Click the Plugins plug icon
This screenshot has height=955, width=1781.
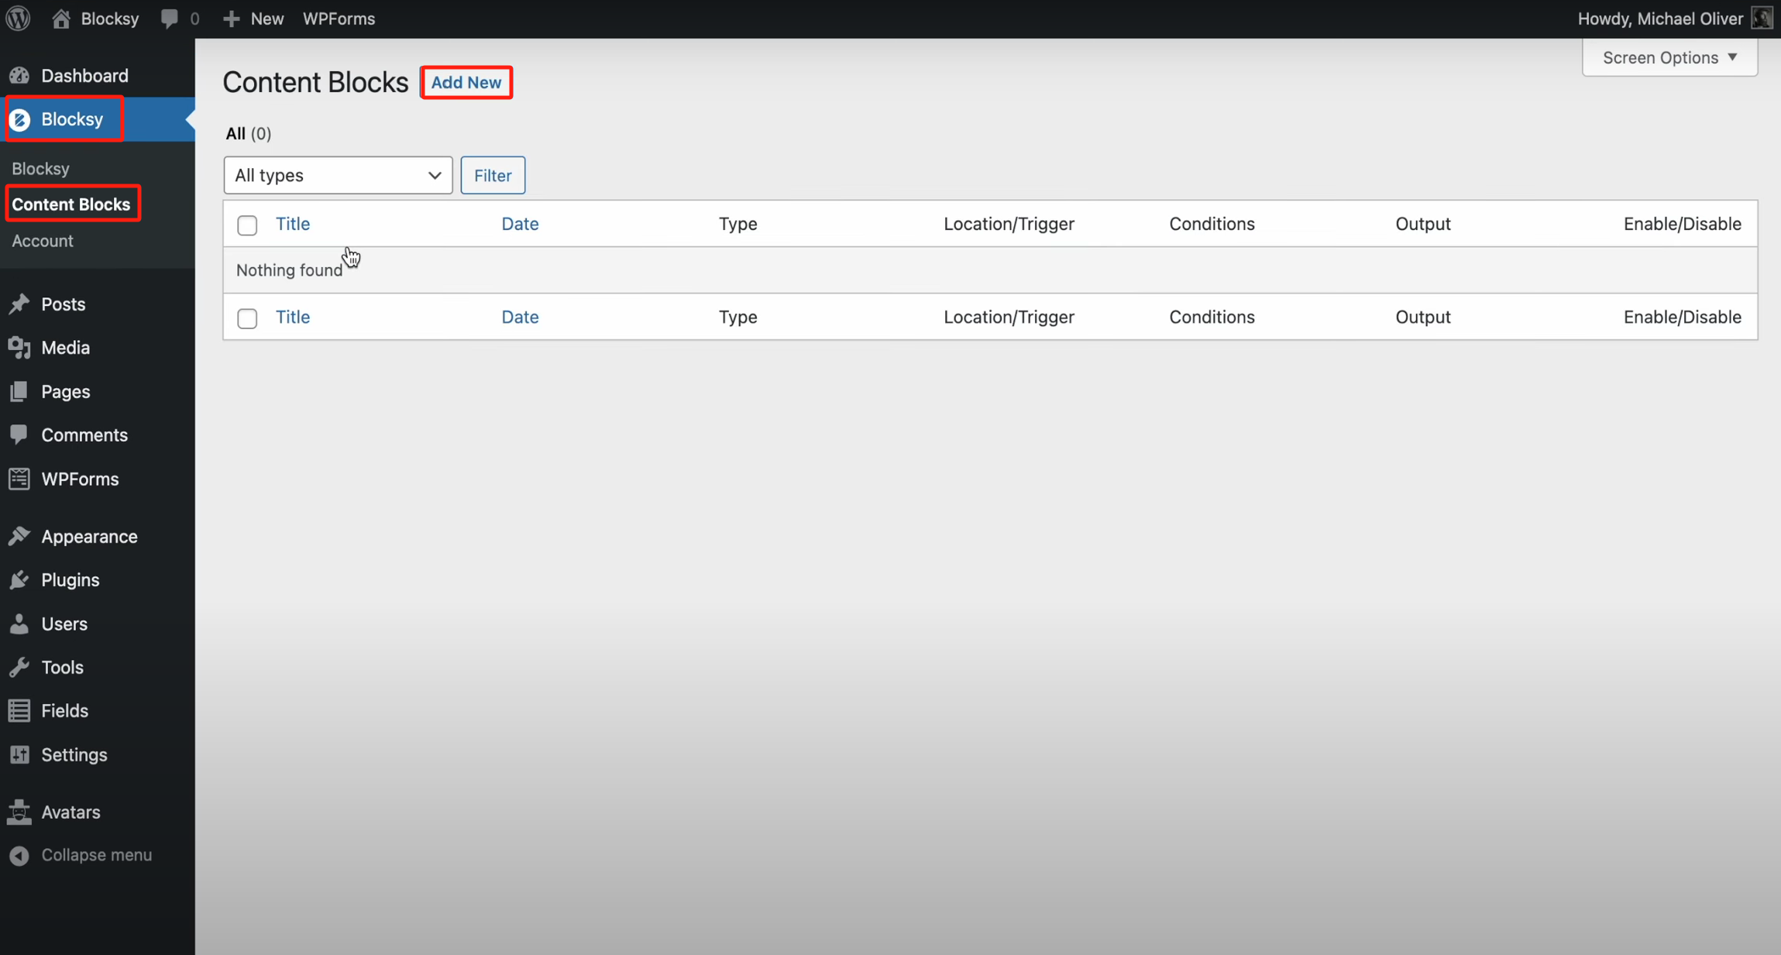click(19, 579)
